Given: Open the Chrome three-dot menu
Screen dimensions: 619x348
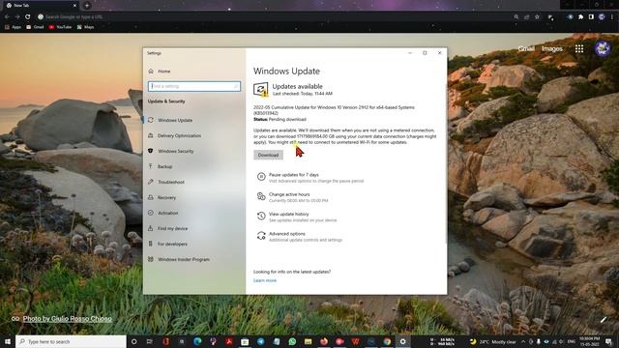Looking at the screenshot, I should tap(612, 17).
